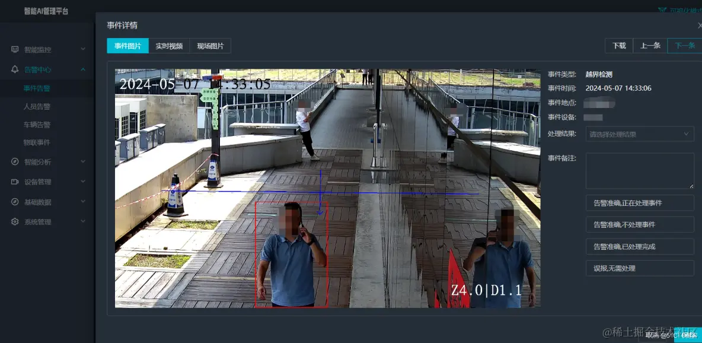Click the 智能监控 monitor icon in sidebar

pyautogui.click(x=15, y=49)
